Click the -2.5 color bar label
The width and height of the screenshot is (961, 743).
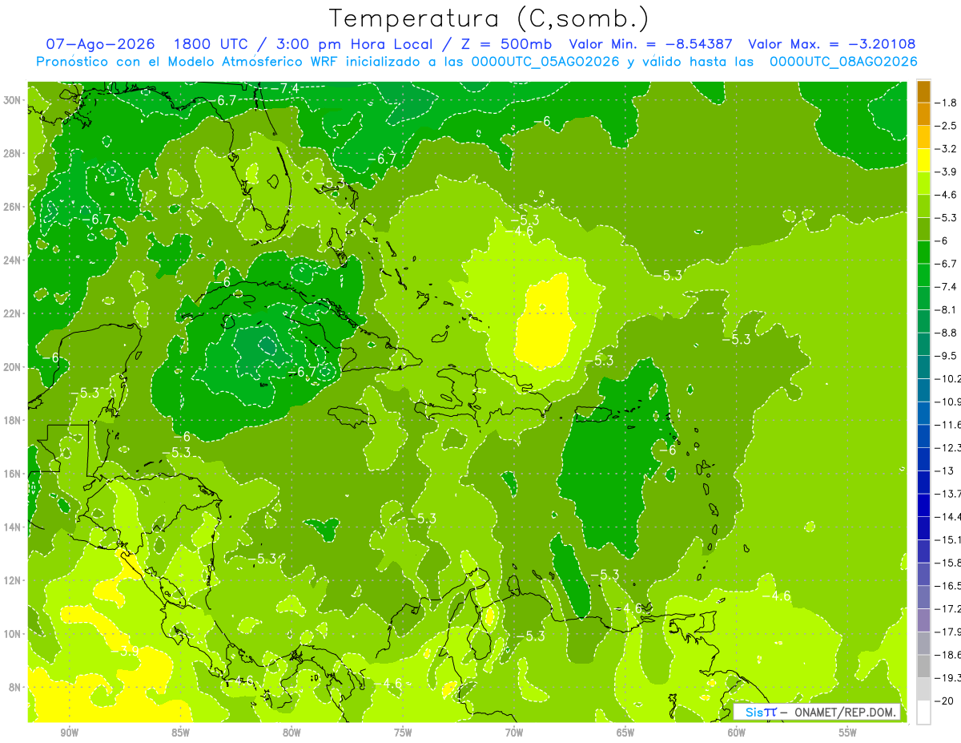coord(947,126)
